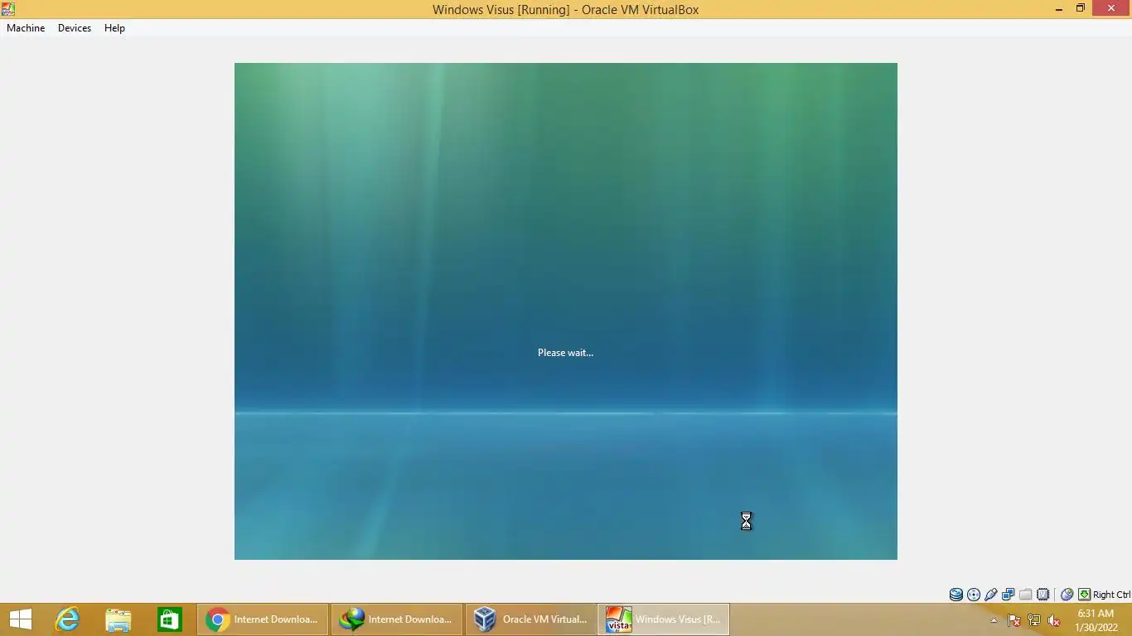Screen dimensions: 1132x636
Task: Minimize the VirtualBox VM window
Action: [1058, 9]
